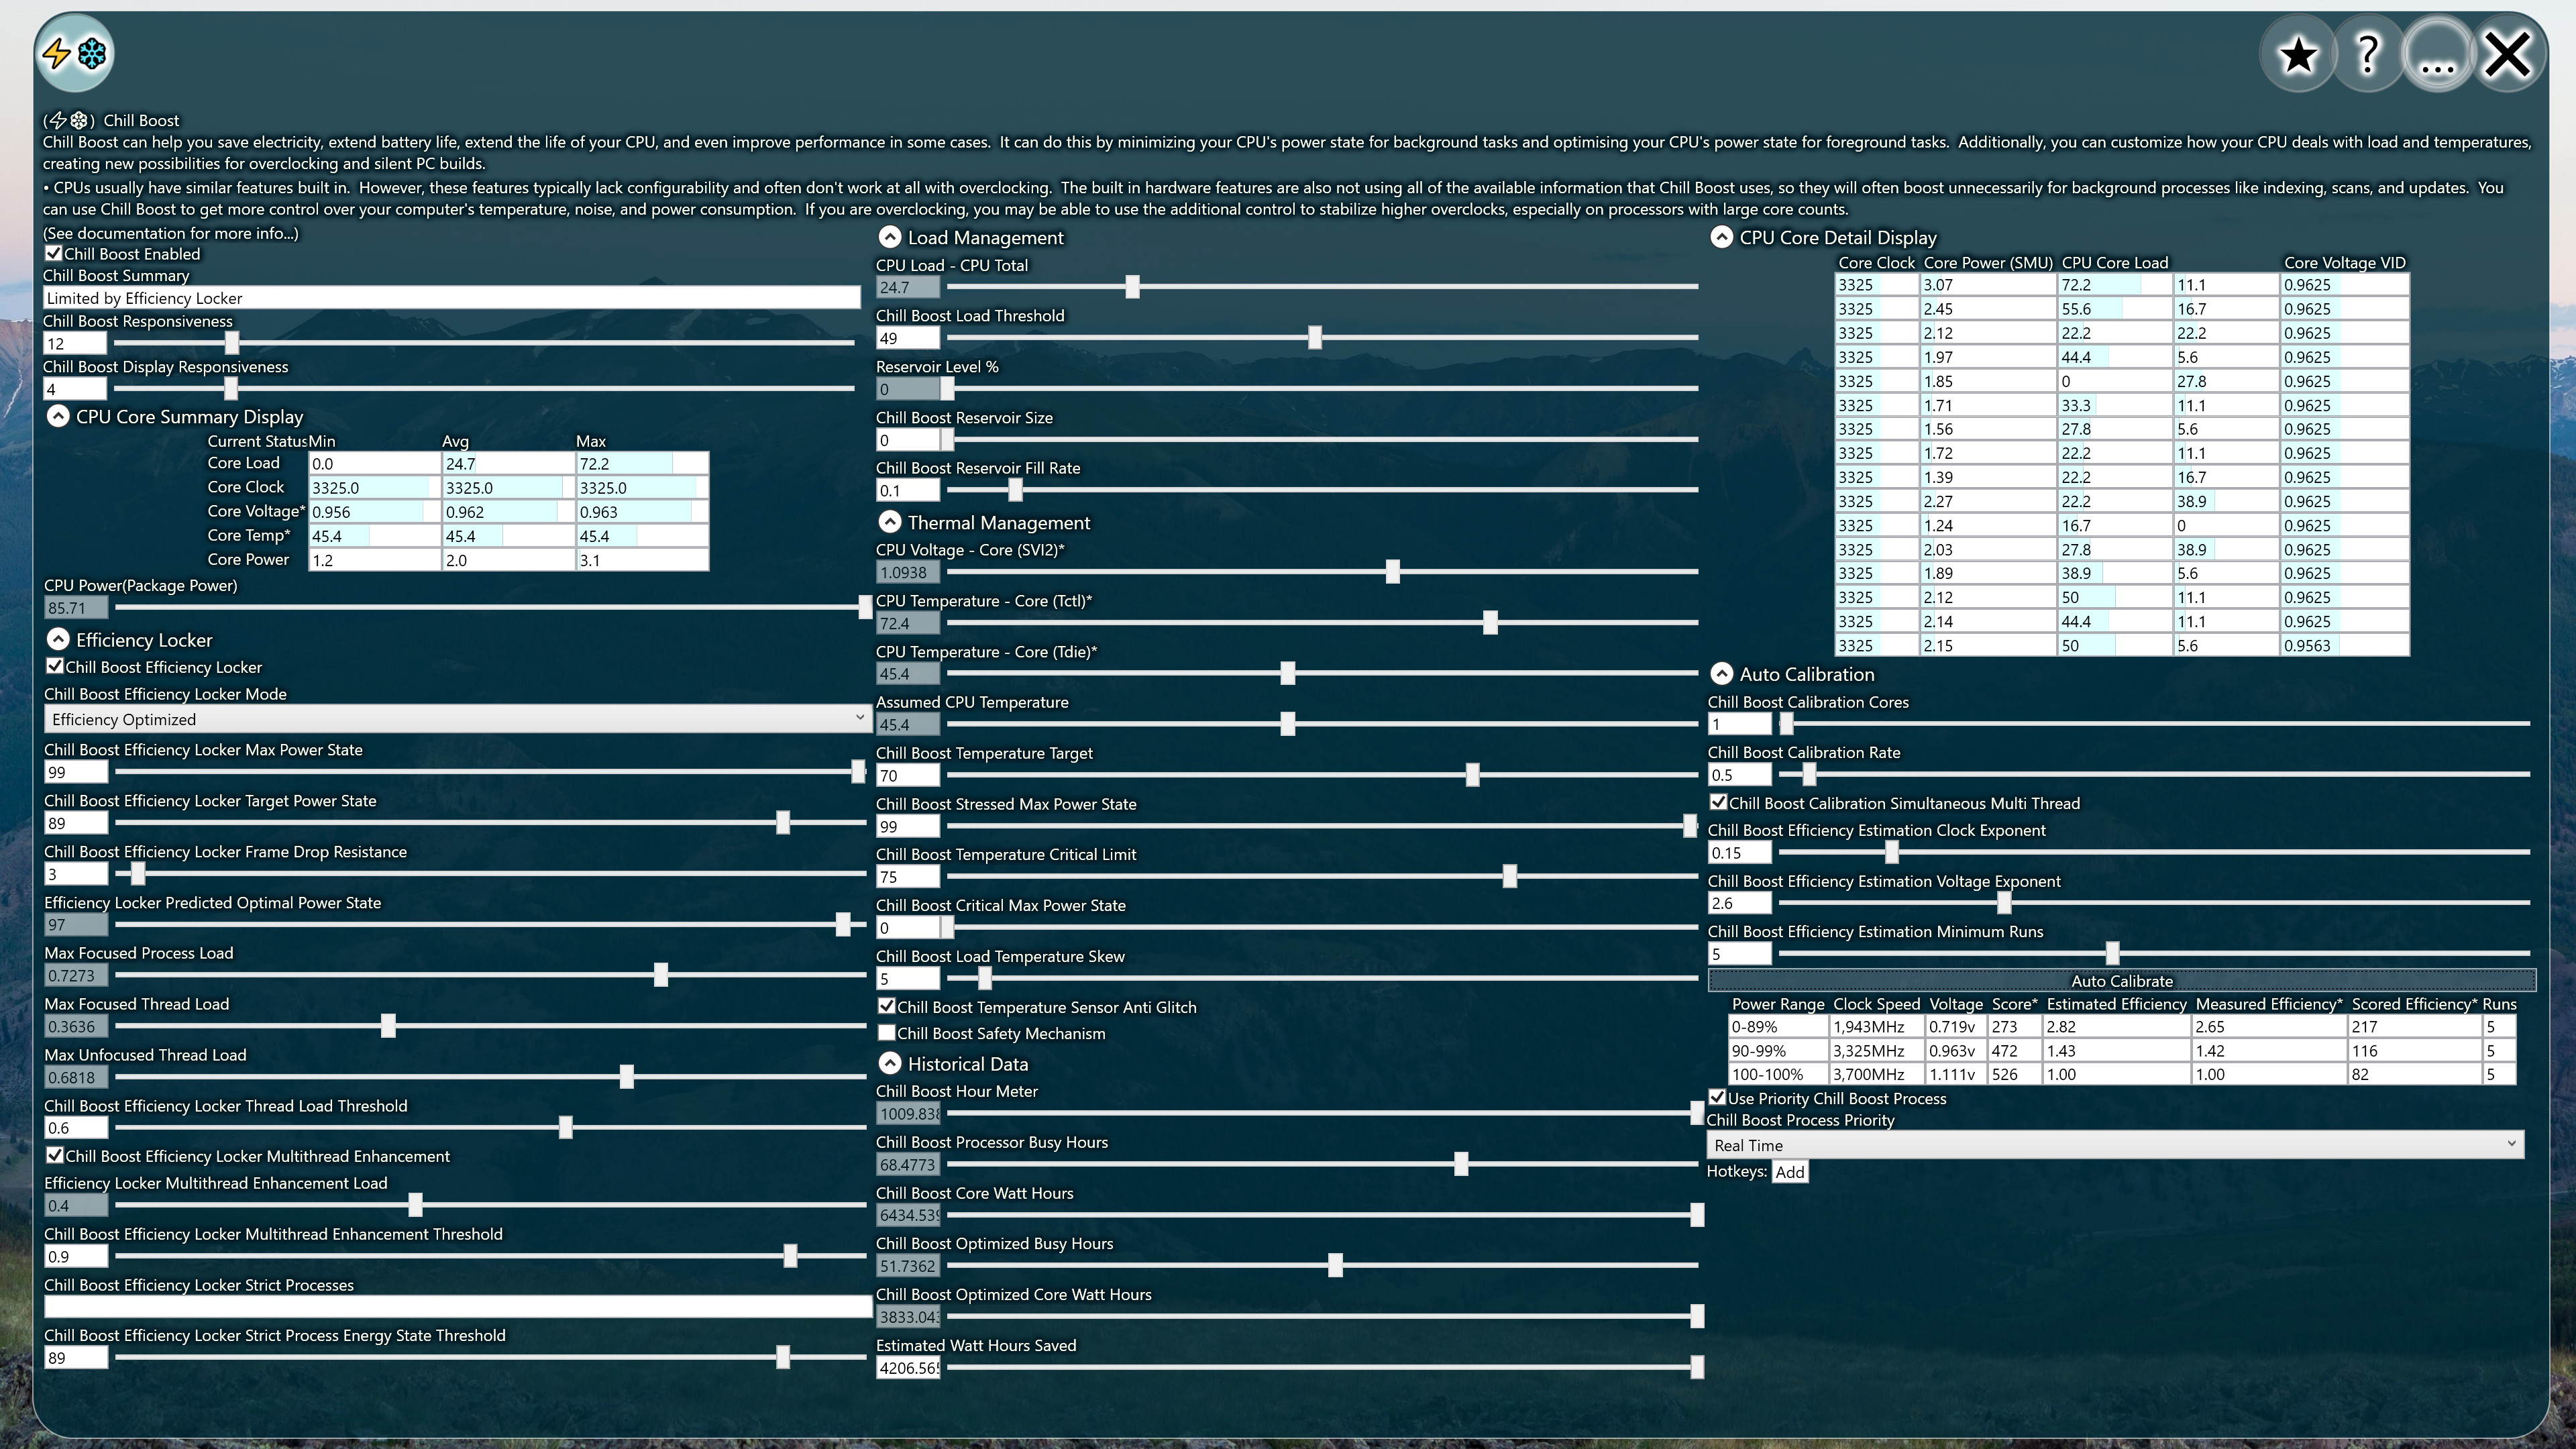Uncheck Use Priority Chill Boost Process

1718,1098
